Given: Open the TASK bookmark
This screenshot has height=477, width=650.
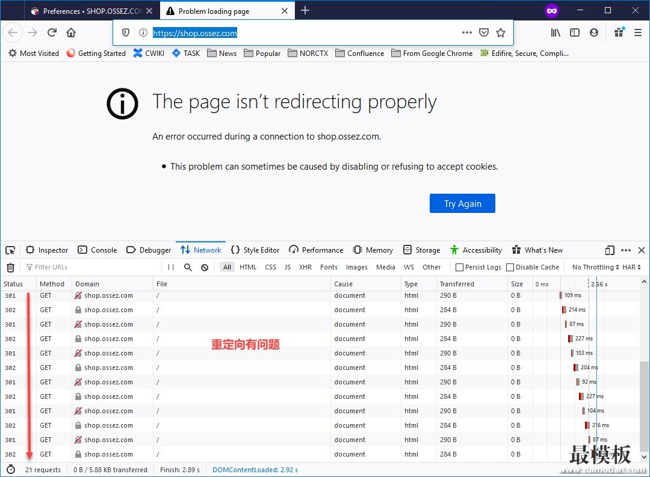Looking at the screenshot, I should point(186,54).
